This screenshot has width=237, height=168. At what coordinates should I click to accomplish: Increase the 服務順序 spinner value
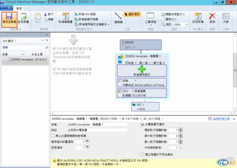(x=87, y=146)
